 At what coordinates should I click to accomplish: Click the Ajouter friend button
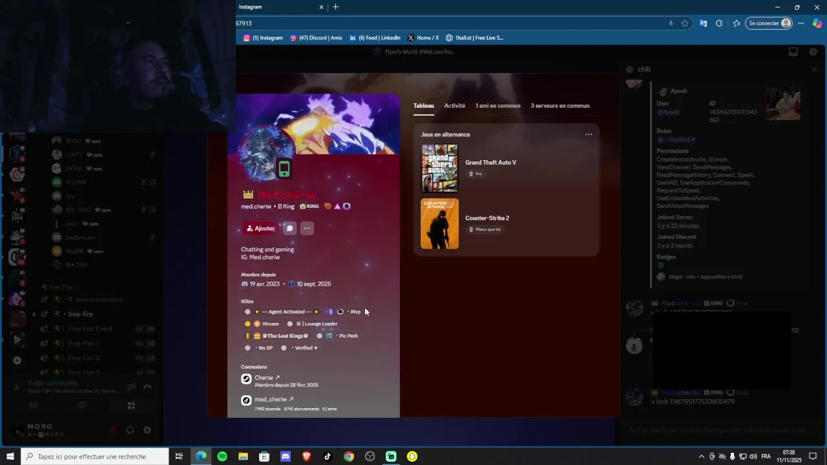(x=260, y=229)
